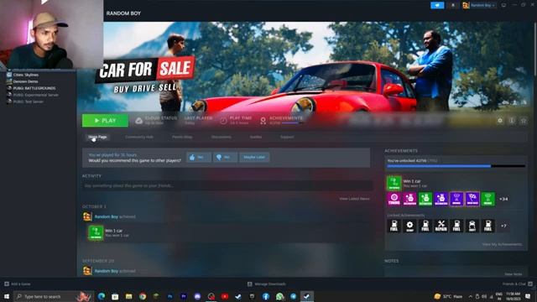537x302 pixels.
Task: Open WhatsApp from taskbar
Action: click(x=279, y=296)
